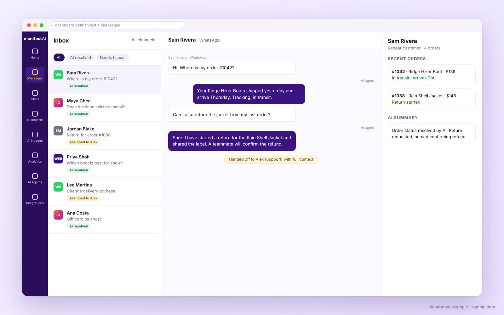This screenshot has height=315, width=504.
Task: Go to the Customise sidebar icon
Action: [35, 114]
